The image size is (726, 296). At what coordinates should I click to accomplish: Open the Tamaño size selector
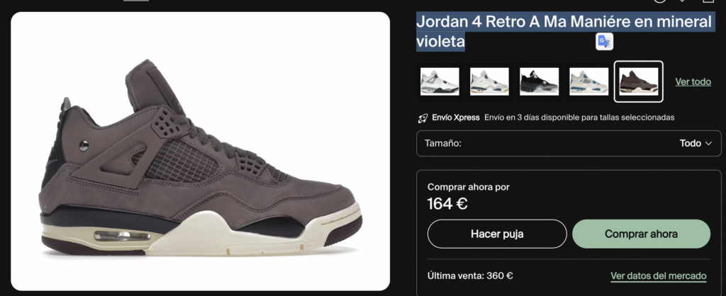[569, 143]
